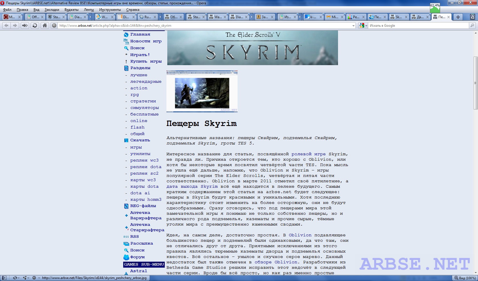The height and width of the screenshot is (281, 478).
Task: Open the Skyrim cave screenshot thumbnail
Action: [202, 92]
